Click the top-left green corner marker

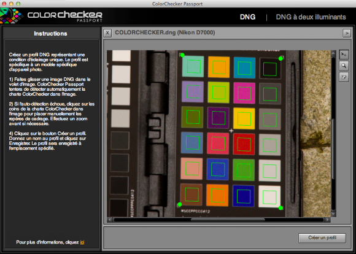pos(182,55)
